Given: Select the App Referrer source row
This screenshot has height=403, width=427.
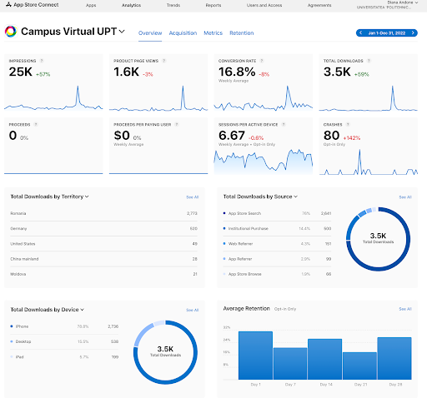Looking at the screenshot, I should tap(277, 259).
